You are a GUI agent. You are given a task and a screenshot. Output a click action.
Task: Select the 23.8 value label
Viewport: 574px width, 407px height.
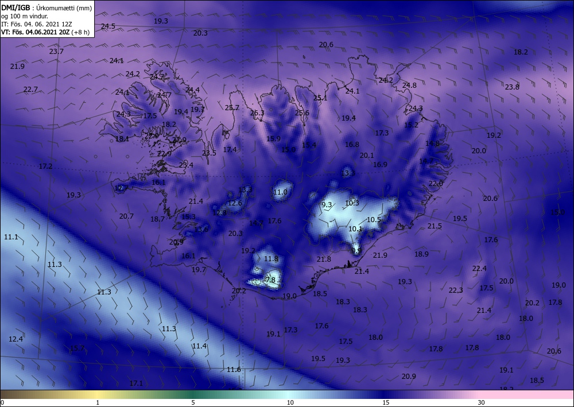[512, 87]
